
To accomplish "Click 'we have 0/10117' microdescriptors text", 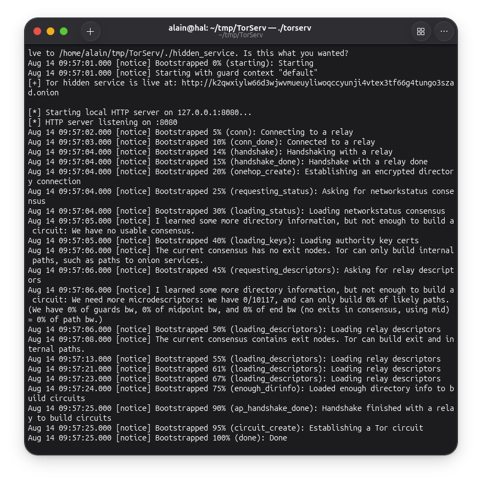I will [x=241, y=300].
